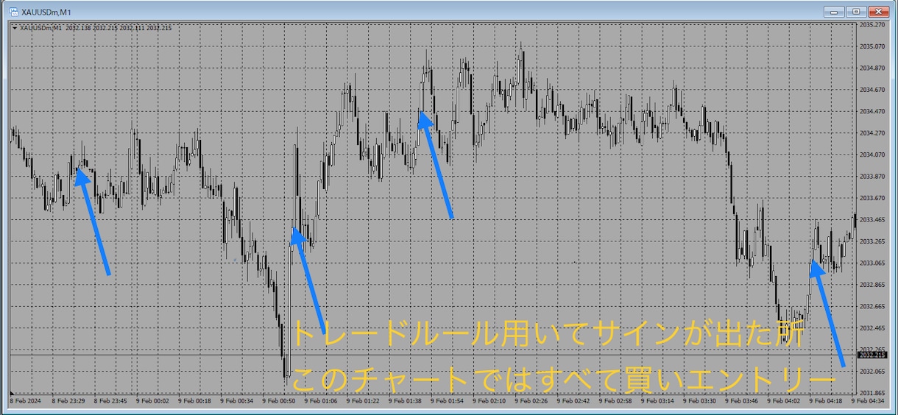Click price axis label 2033.870
This screenshot has width=898, height=415.
click(872, 177)
